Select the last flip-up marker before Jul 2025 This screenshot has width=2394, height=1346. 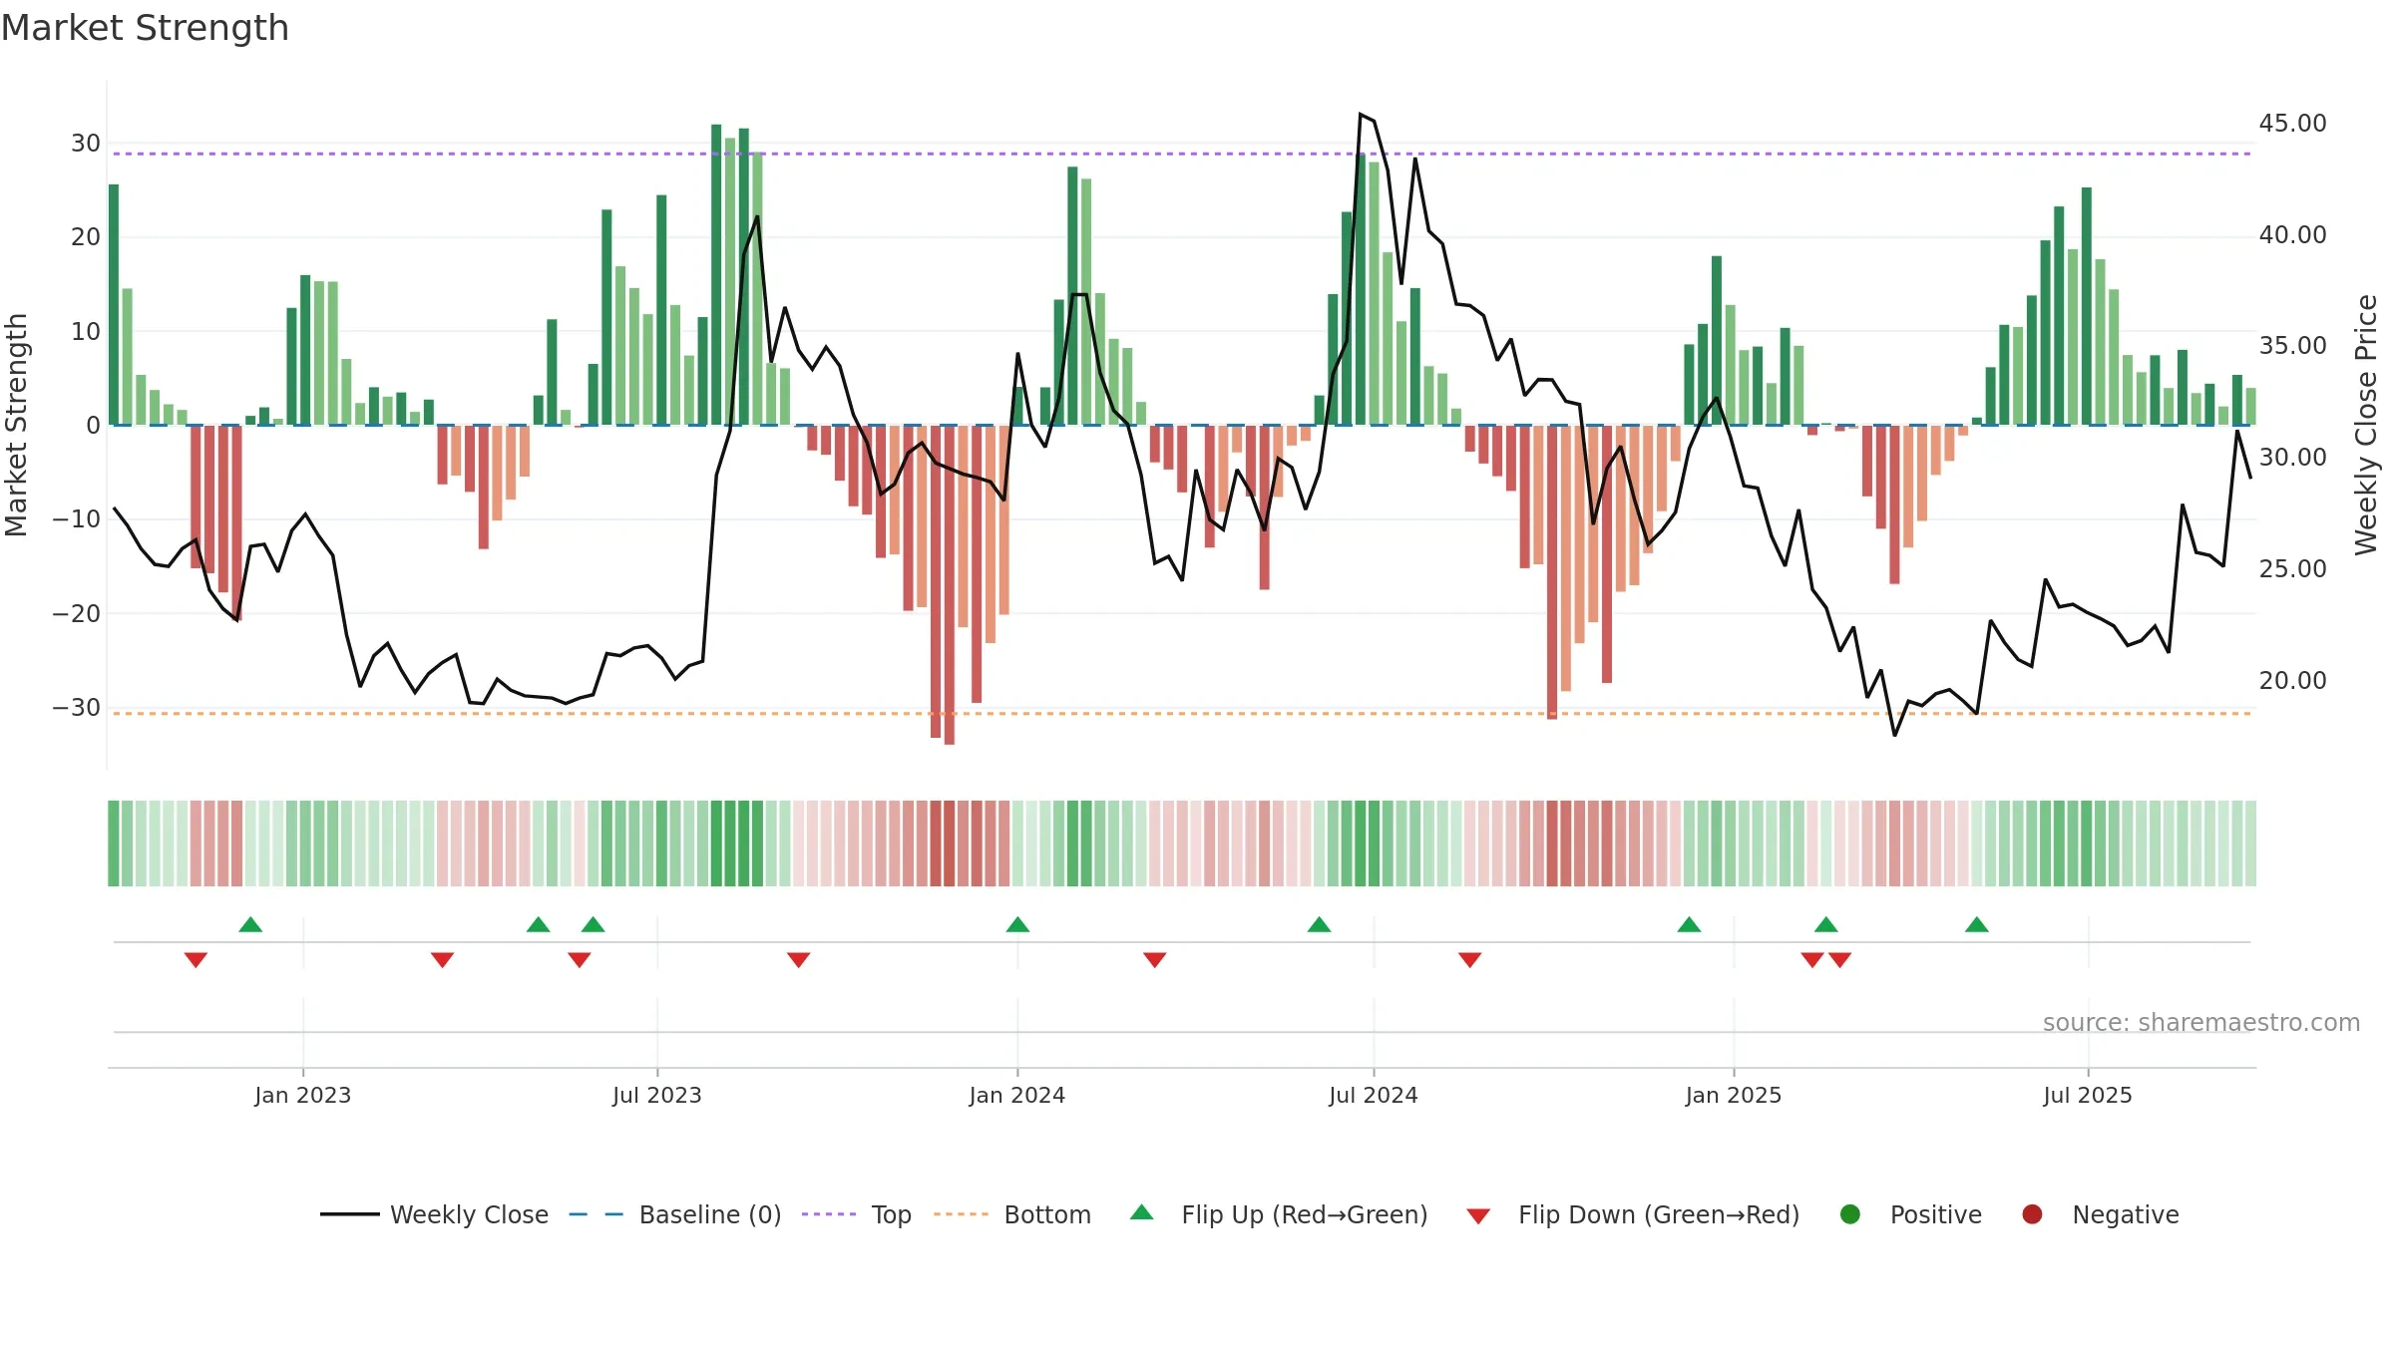[1977, 924]
